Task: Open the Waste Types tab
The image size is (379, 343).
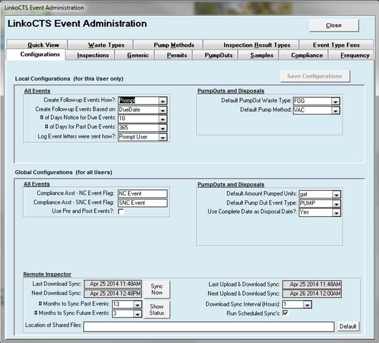Action: (106, 45)
